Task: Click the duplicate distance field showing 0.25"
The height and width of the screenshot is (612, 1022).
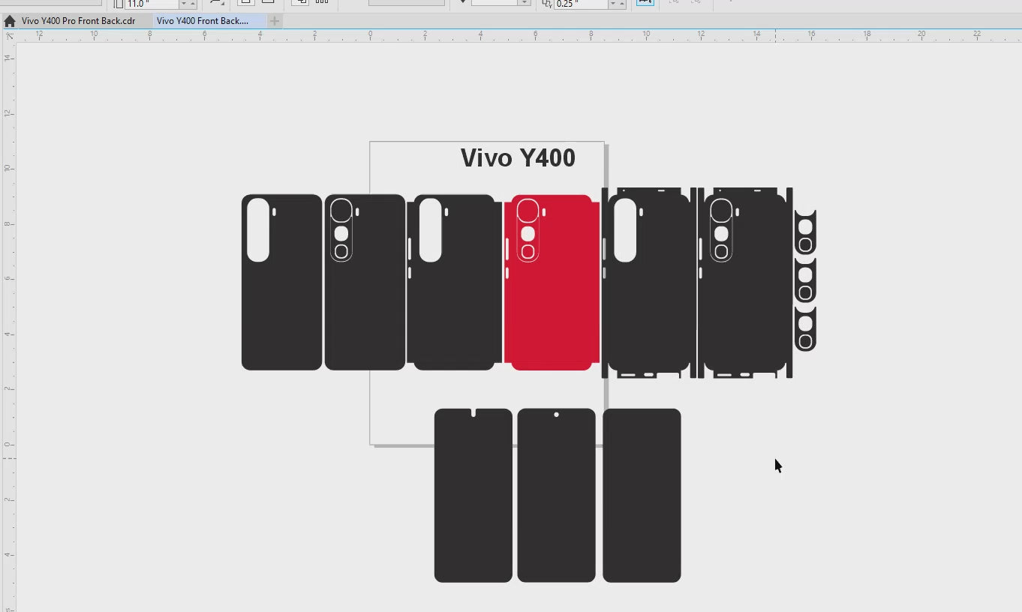Action: click(579, 4)
